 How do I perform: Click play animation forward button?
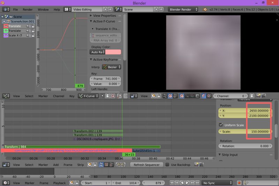[187, 183]
